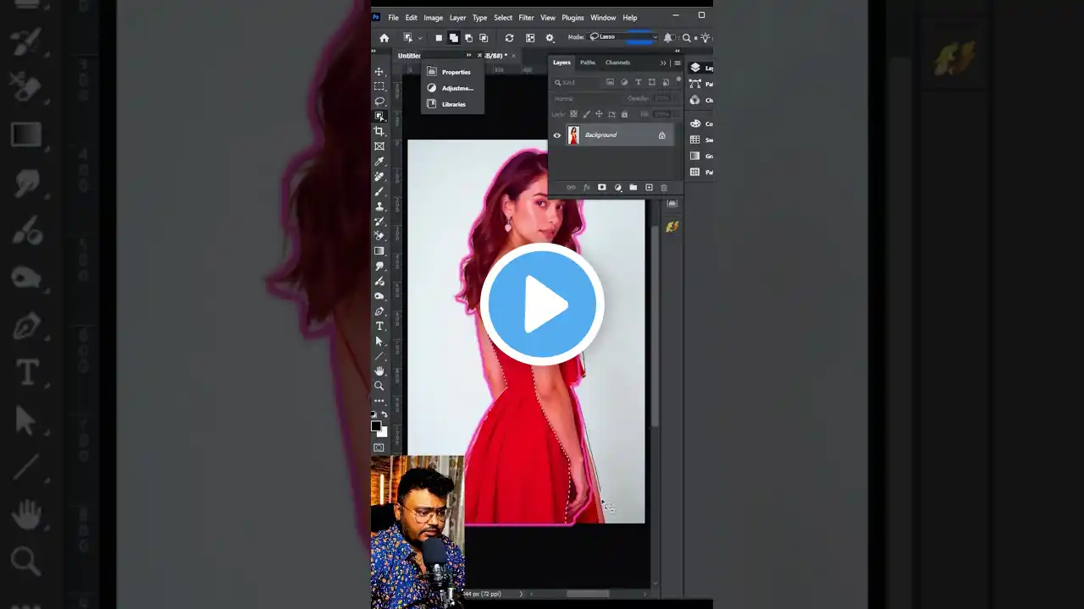The height and width of the screenshot is (609, 1084).
Task: Open the Properties panel
Action: tap(452, 72)
